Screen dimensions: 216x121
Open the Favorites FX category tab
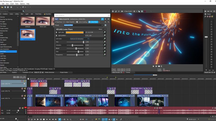(x=47, y=14)
